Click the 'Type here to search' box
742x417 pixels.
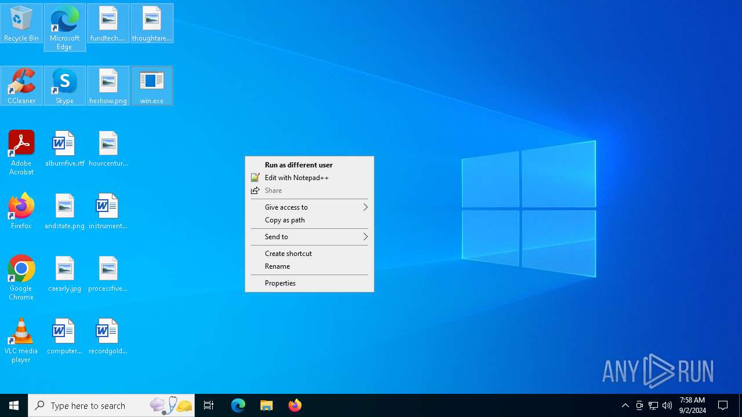tap(111, 405)
